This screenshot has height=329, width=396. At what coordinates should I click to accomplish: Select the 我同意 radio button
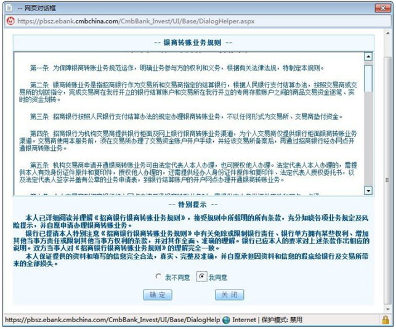pos(202,277)
